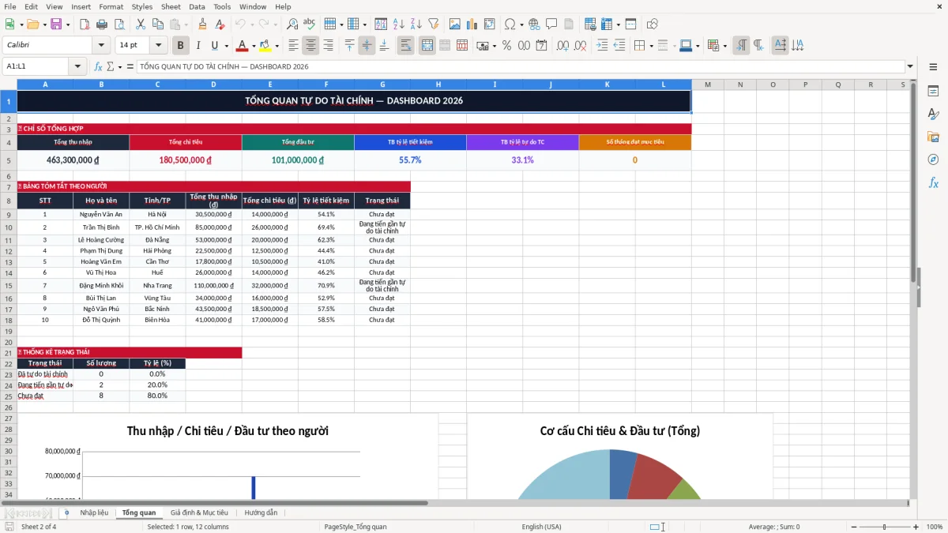948x533 pixels.
Task: Toggle Underline formatting
Action: pyautogui.click(x=215, y=45)
